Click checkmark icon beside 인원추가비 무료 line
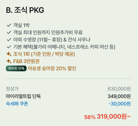This screenshot has width=138, height=126. pyautogui.click(x=9, y=32)
